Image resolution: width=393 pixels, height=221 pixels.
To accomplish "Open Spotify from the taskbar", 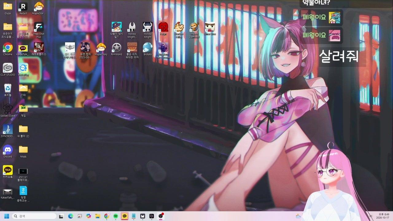I will tap(115, 216).
